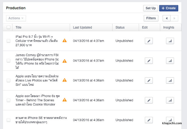Click the Create button
This screenshot has height=129, width=187.
[169, 8]
